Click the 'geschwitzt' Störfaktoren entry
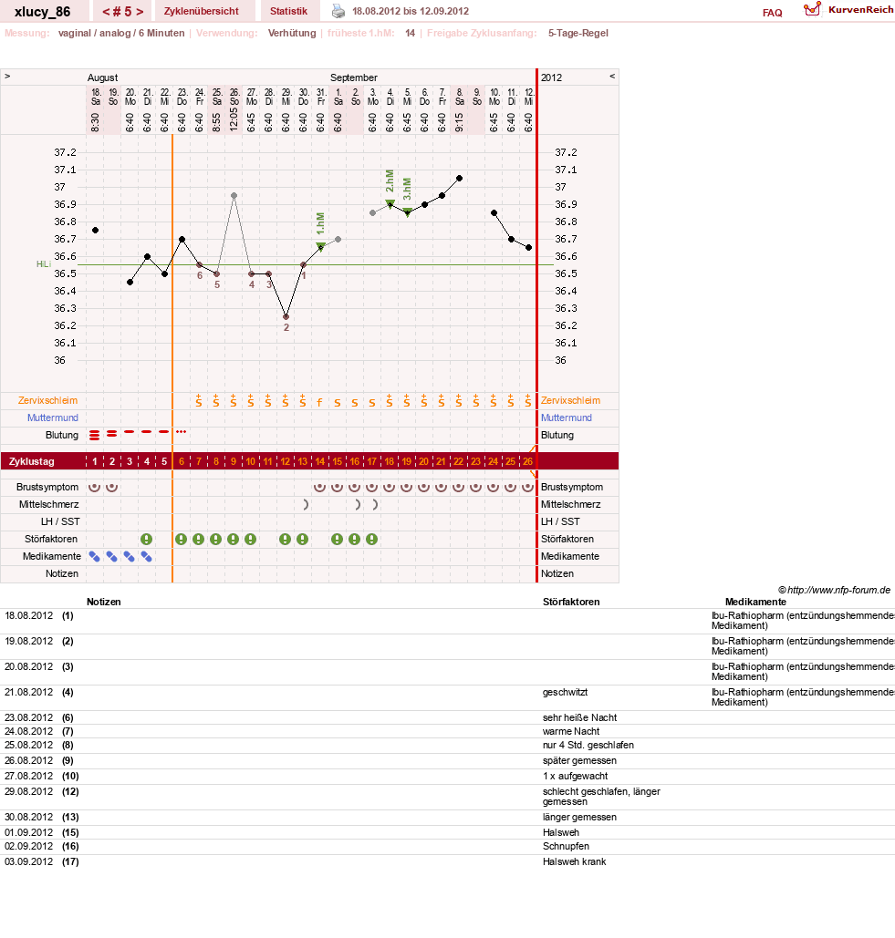Screen dimensions: 895x938 point(565,692)
